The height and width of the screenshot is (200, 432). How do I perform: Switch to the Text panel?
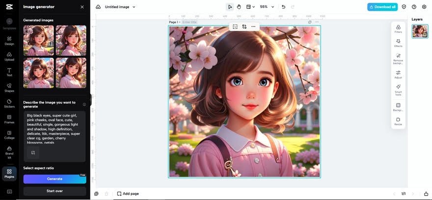click(x=9, y=72)
